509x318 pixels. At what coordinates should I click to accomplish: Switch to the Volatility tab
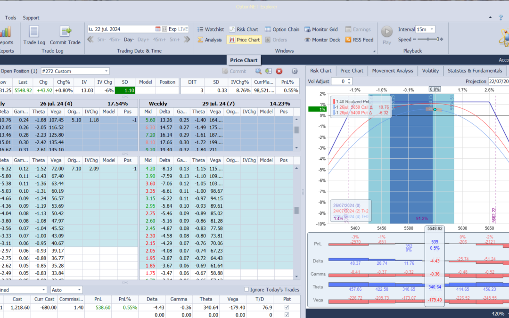pyautogui.click(x=430, y=70)
